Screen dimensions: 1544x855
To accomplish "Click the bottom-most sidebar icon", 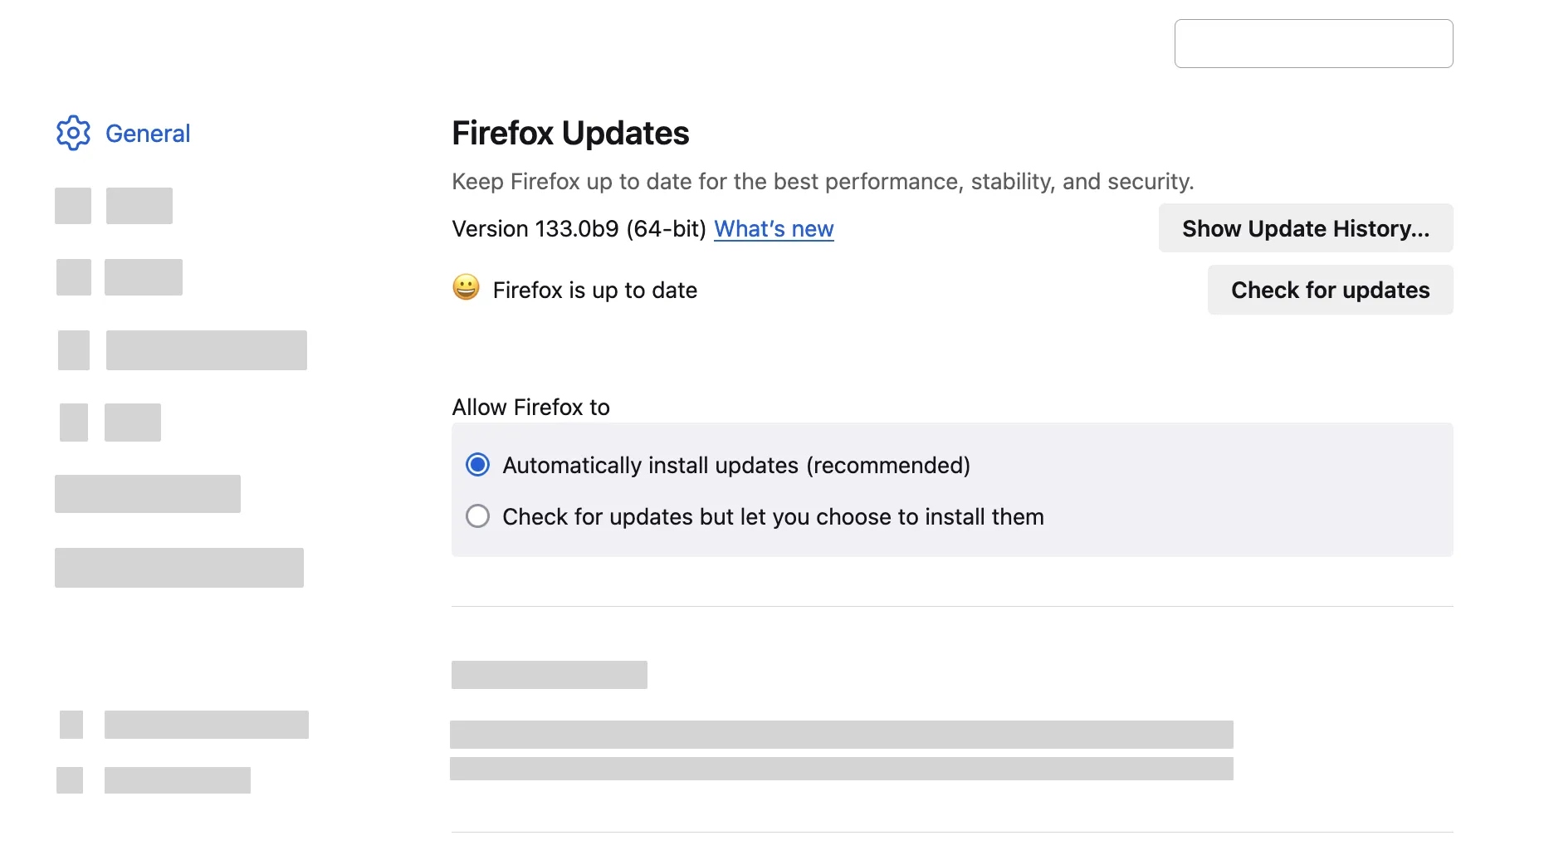I will click(70, 779).
